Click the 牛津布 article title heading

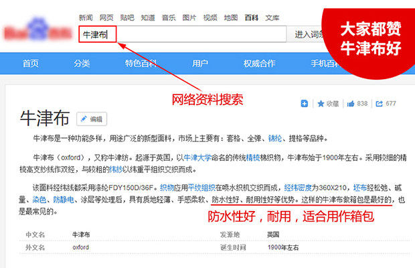45,118
